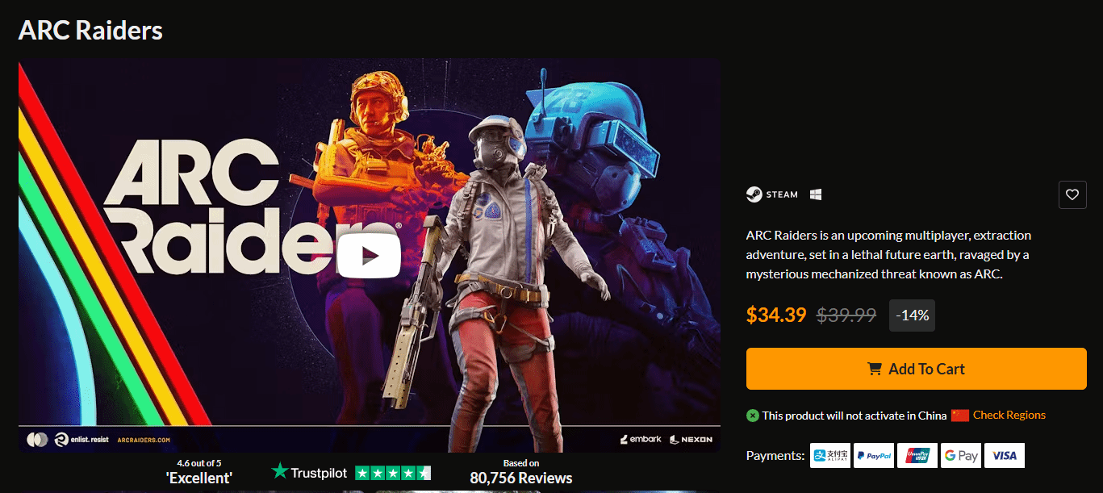Click the Windows OS icon
The image size is (1103, 493).
pyautogui.click(x=816, y=194)
